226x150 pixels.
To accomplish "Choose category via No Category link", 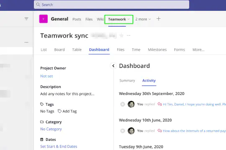I will click(x=51, y=129).
